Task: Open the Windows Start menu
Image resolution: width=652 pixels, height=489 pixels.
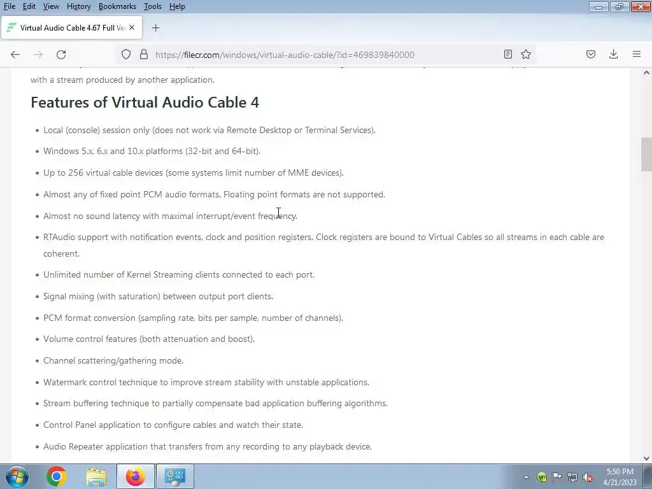Action: point(17,476)
